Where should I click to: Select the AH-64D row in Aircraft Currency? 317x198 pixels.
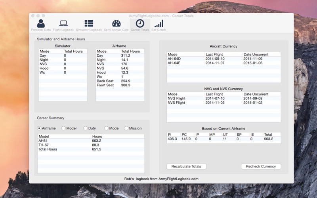223,59
